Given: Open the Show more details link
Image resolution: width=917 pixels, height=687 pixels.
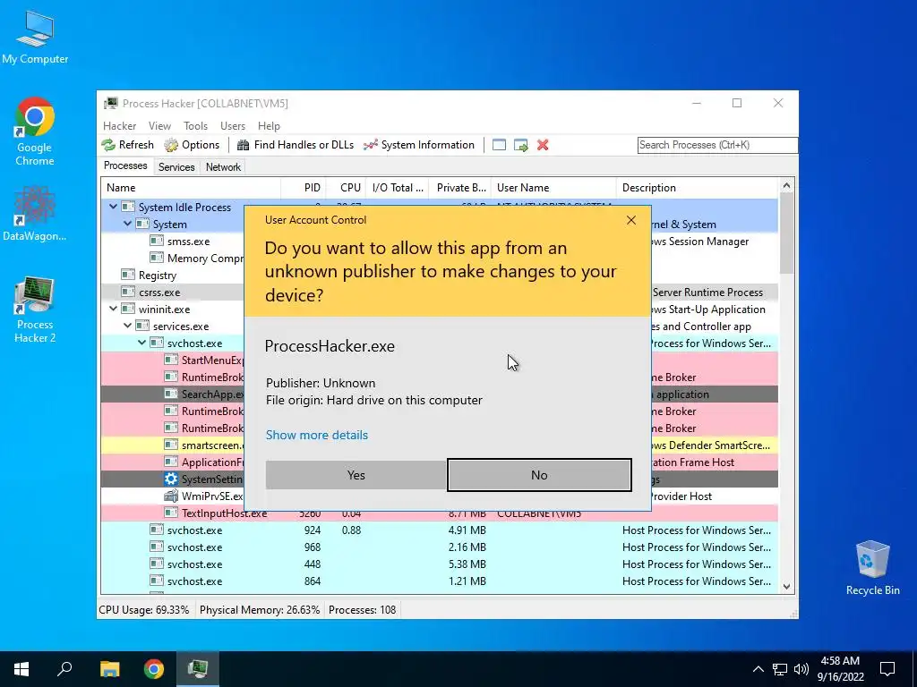Looking at the screenshot, I should [316, 435].
